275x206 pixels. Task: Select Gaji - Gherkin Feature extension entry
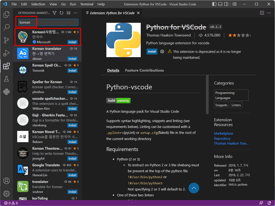coord(47,120)
